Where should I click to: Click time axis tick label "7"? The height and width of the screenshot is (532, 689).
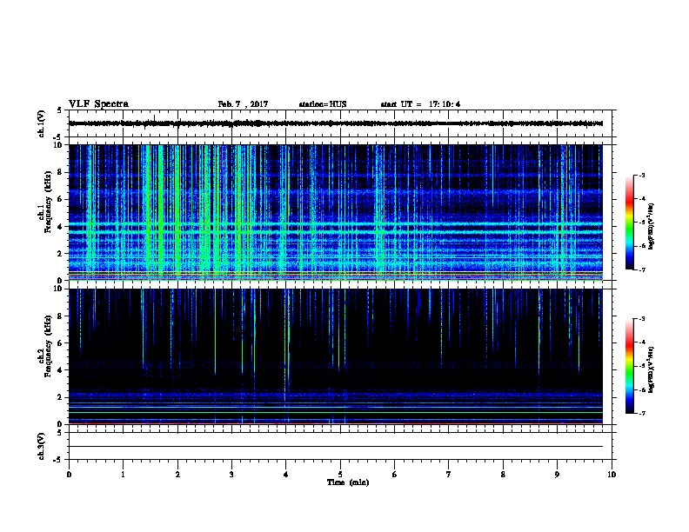click(x=449, y=475)
